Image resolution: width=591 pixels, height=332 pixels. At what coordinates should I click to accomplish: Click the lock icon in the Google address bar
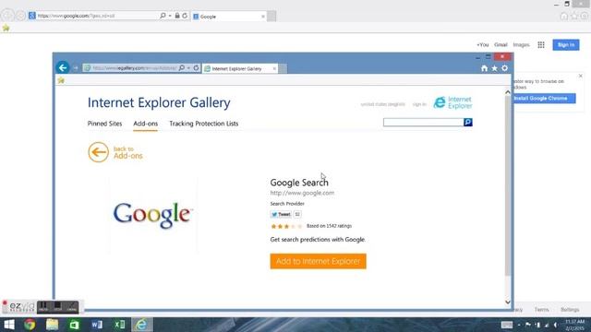pyautogui.click(x=177, y=16)
